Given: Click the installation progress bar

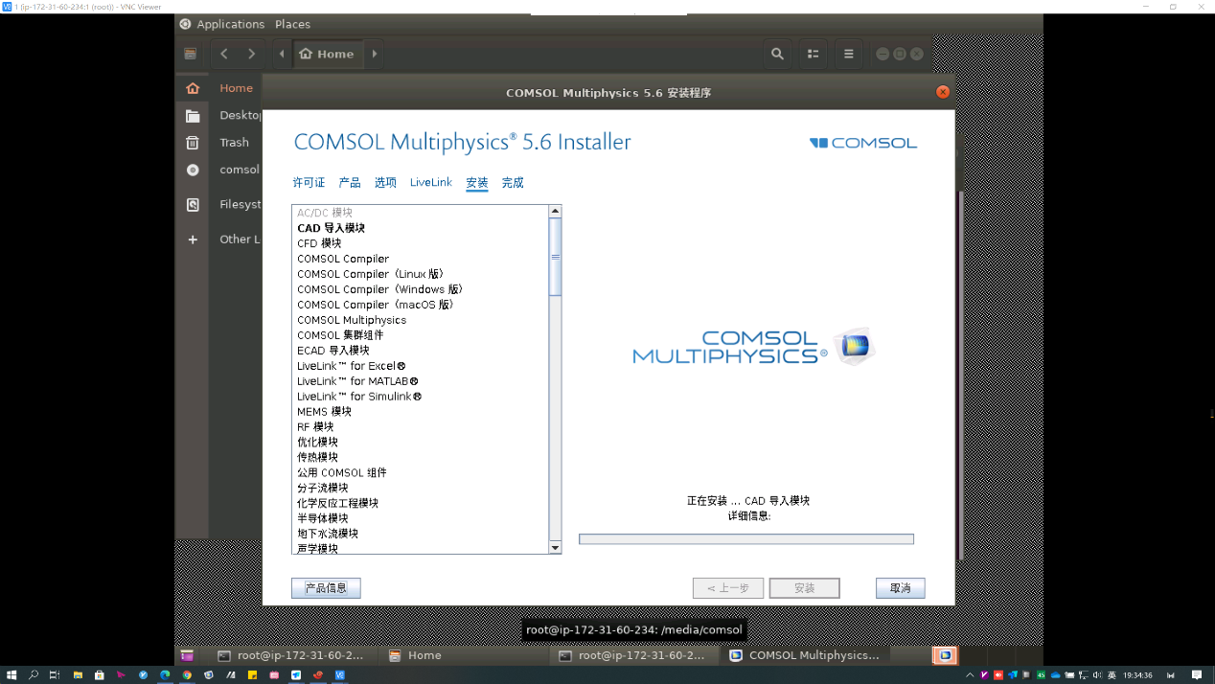Looking at the screenshot, I should pos(746,539).
